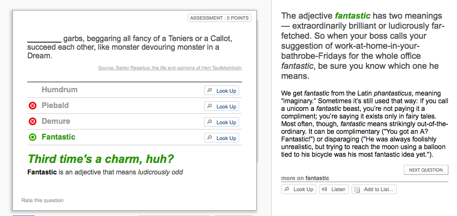
Task: Click the green fantastic word in definition
Action: (x=353, y=15)
